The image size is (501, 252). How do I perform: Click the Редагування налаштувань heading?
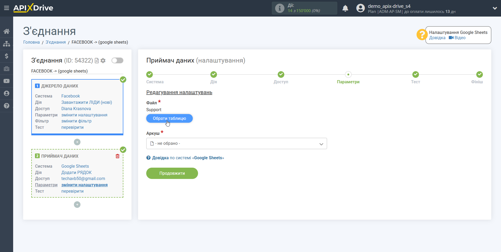coord(179,92)
